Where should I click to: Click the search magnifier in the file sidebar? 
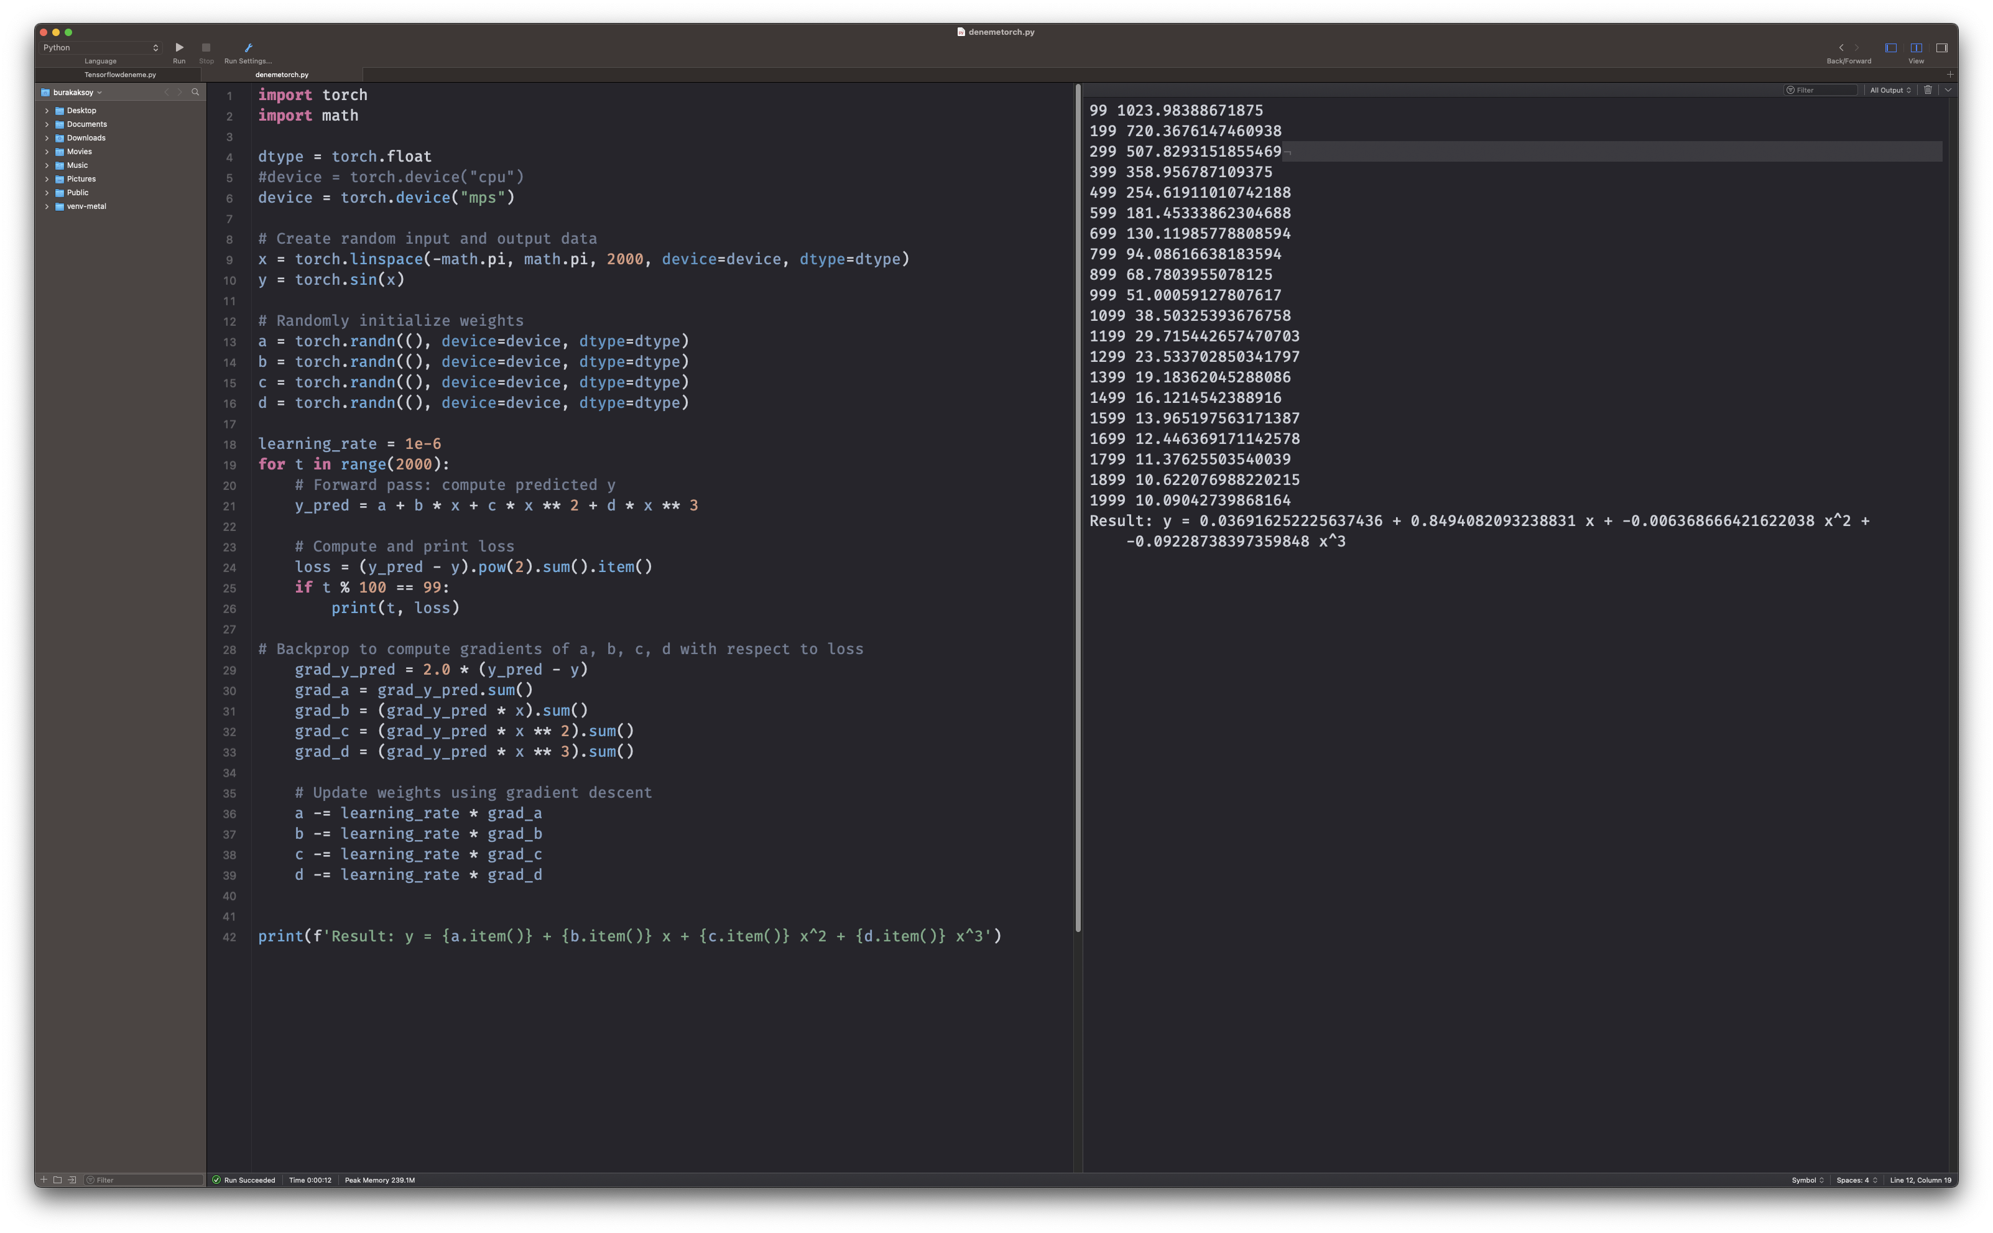(x=195, y=92)
